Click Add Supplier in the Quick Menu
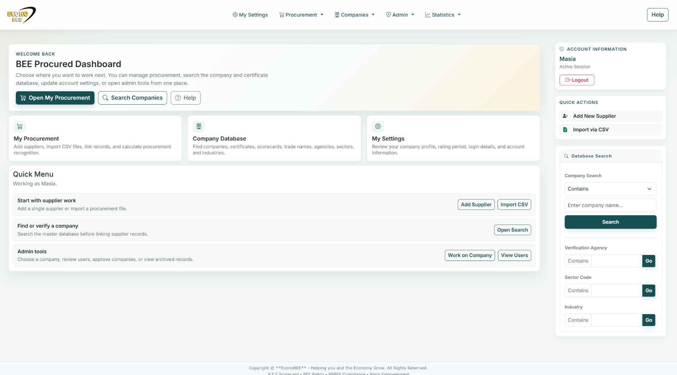The width and height of the screenshot is (677, 375). [476, 205]
